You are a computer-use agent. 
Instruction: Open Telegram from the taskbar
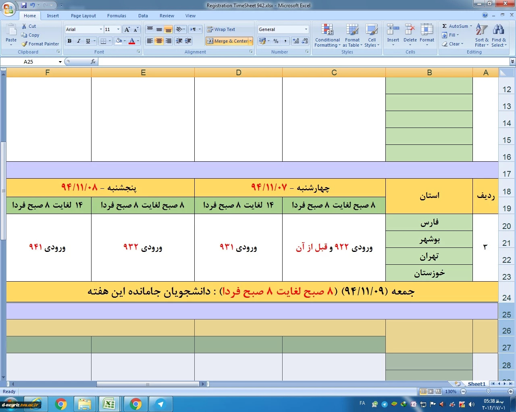[161, 404]
